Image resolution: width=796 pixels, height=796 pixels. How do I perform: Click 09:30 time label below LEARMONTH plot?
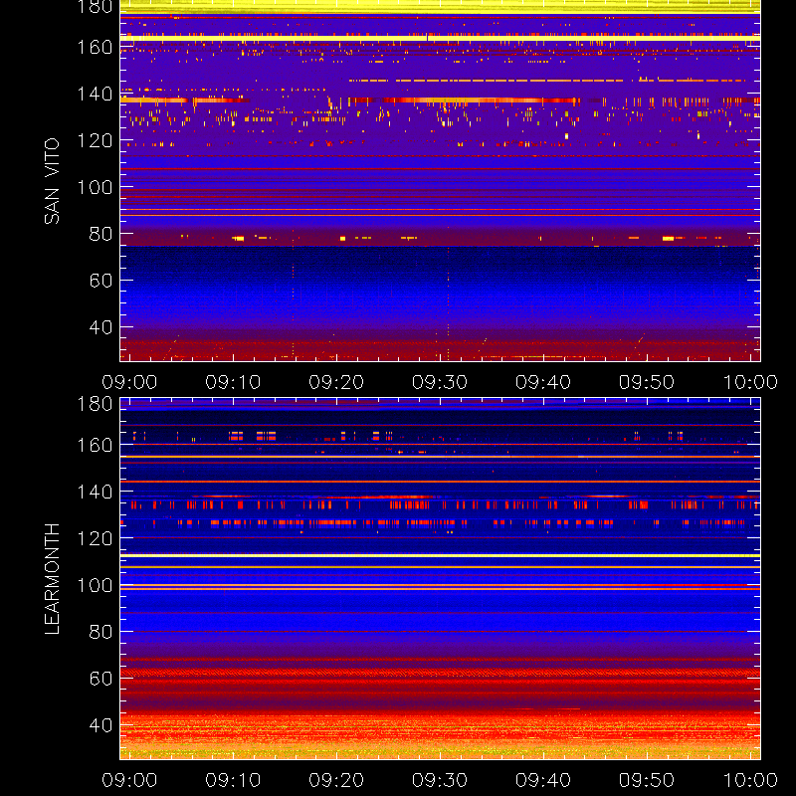(x=440, y=780)
